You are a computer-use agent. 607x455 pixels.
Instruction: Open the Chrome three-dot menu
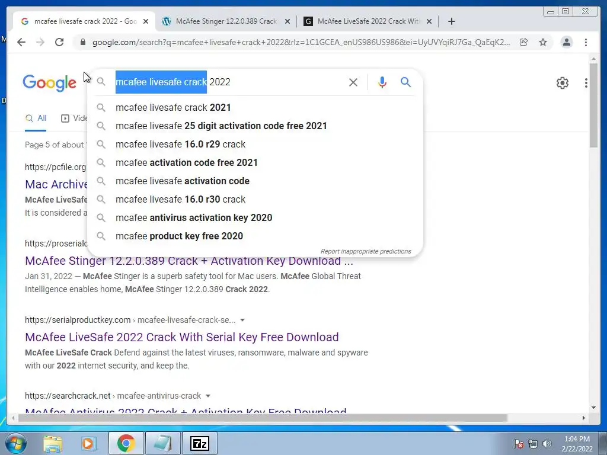(586, 42)
